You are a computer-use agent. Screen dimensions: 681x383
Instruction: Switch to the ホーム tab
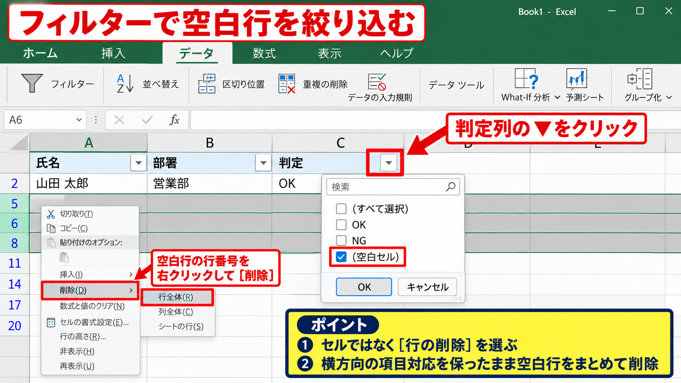click(x=40, y=53)
